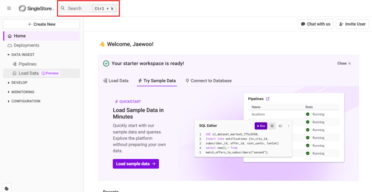Click the green check beside locations Running
The image size is (372, 192).
click(308, 114)
